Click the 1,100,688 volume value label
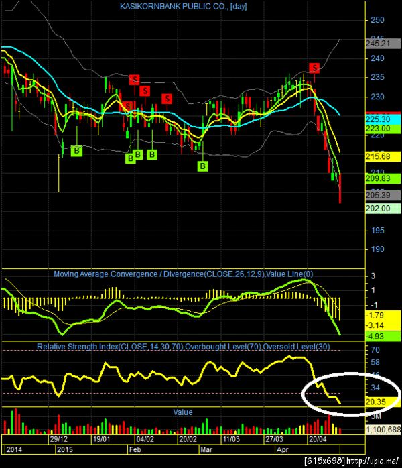 coord(383,430)
